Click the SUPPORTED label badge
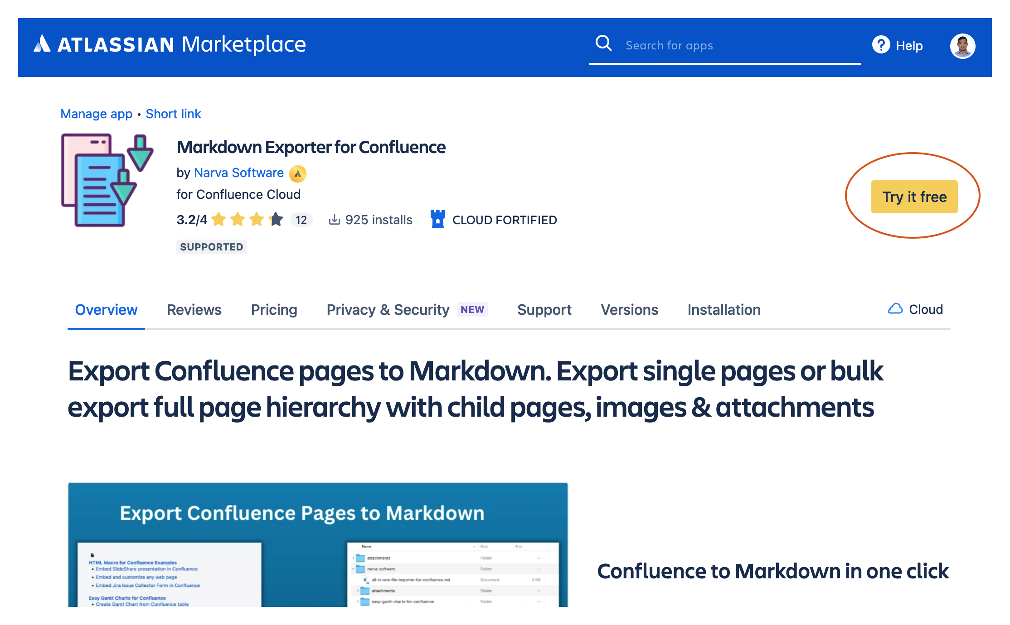This screenshot has height=625, width=1010. click(x=211, y=247)
